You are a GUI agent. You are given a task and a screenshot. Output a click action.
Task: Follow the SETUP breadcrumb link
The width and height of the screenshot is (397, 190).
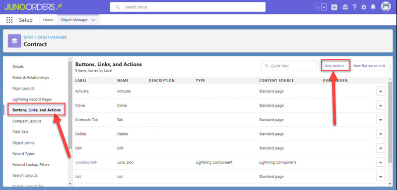(28, 37)
